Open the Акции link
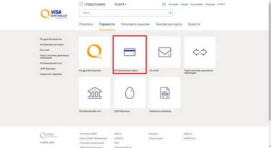This screenshot has width=271, height=148. 184,4
